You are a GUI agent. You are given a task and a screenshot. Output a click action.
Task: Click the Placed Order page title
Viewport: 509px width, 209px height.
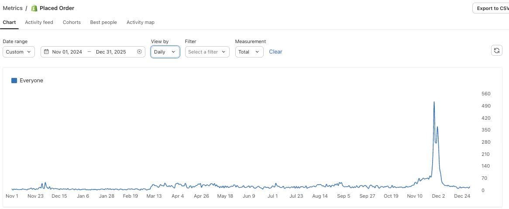57,8
